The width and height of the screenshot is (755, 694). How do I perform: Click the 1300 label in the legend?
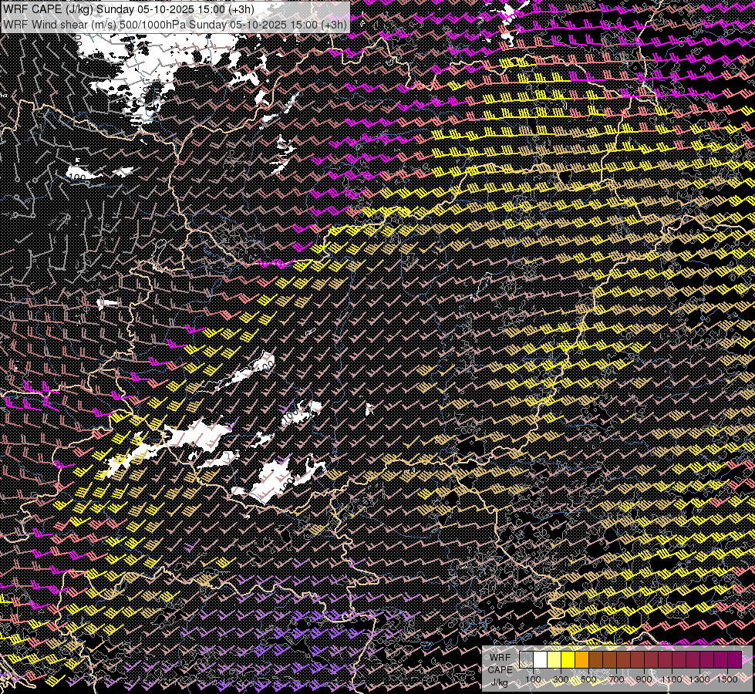pos(699,679)
